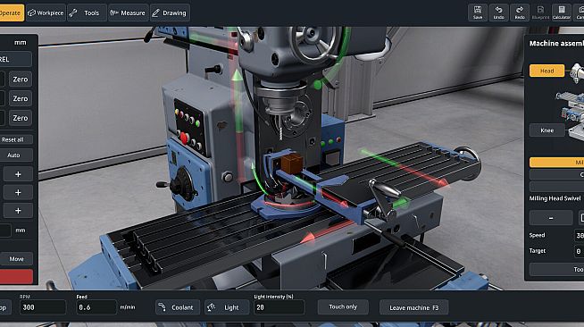Click Leave machine F3 button
This screenshot has width=584, height=327.
[413, 307]
